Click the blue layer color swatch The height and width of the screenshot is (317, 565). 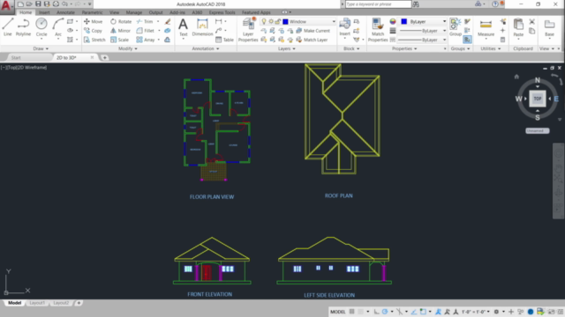tap(285, 21)
